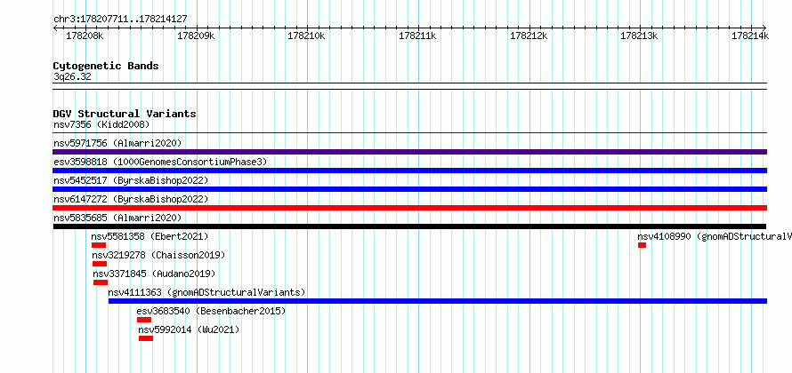
Task: Click the long red nsv6147272 bar
Action: [409, 208]
